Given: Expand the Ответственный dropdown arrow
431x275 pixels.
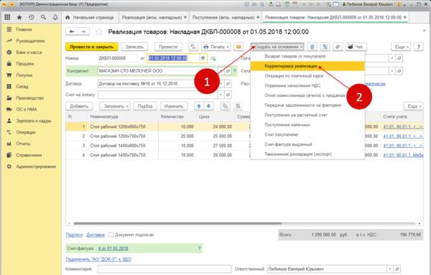Looking at the screenshot, I should tap(390, 269).
